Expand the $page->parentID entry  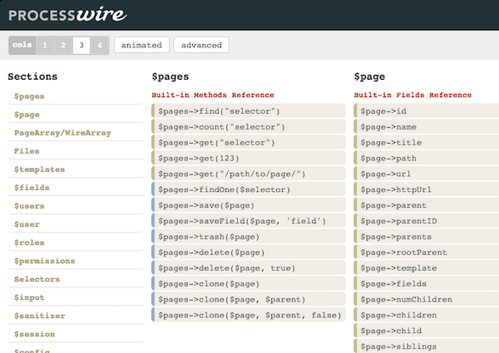click(427, 221)
